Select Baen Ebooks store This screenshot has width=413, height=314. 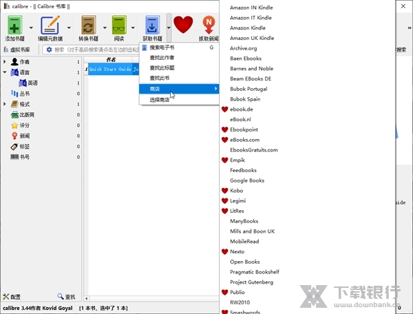coord(246,59)
